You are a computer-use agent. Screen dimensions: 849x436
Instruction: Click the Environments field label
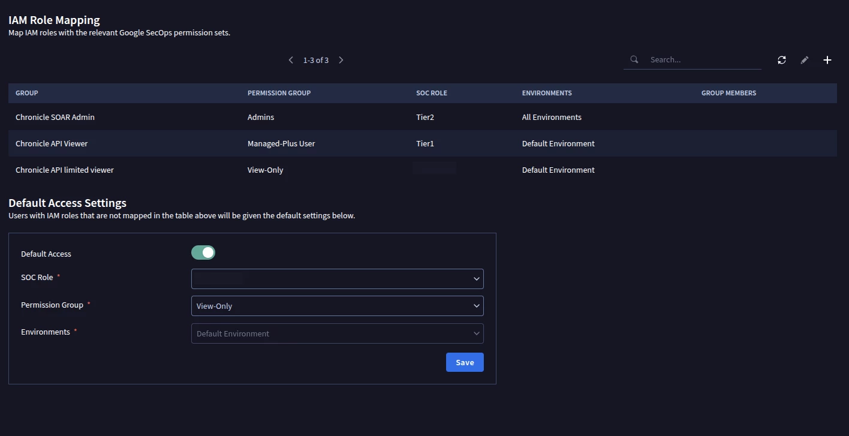pyautogui.click(x=46, y=332)
